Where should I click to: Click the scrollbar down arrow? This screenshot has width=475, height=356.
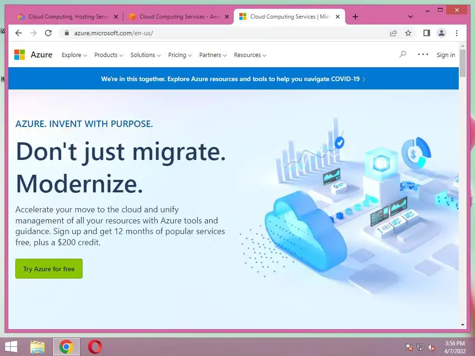[462, 325]
